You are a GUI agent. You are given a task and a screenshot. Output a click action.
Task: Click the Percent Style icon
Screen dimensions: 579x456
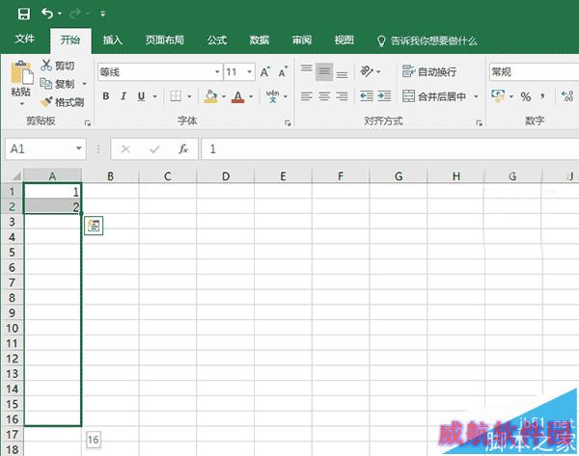click(x=526, y=97)
